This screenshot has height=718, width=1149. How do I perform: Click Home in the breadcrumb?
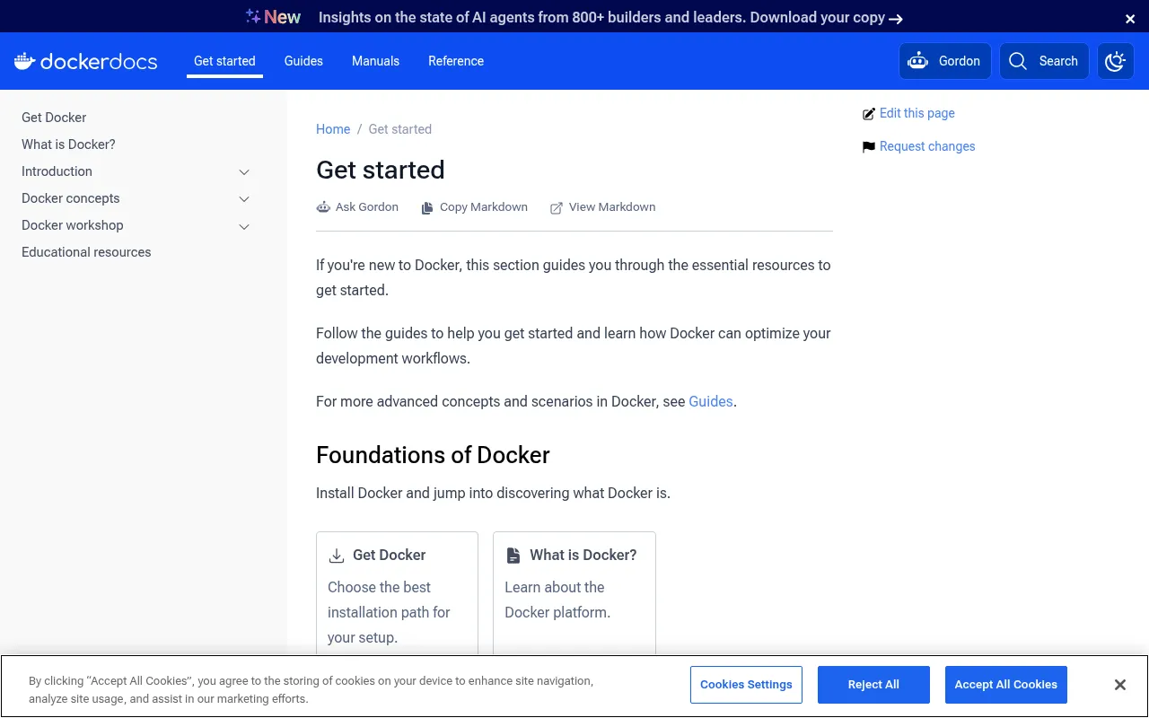click(x=333, y=129)
